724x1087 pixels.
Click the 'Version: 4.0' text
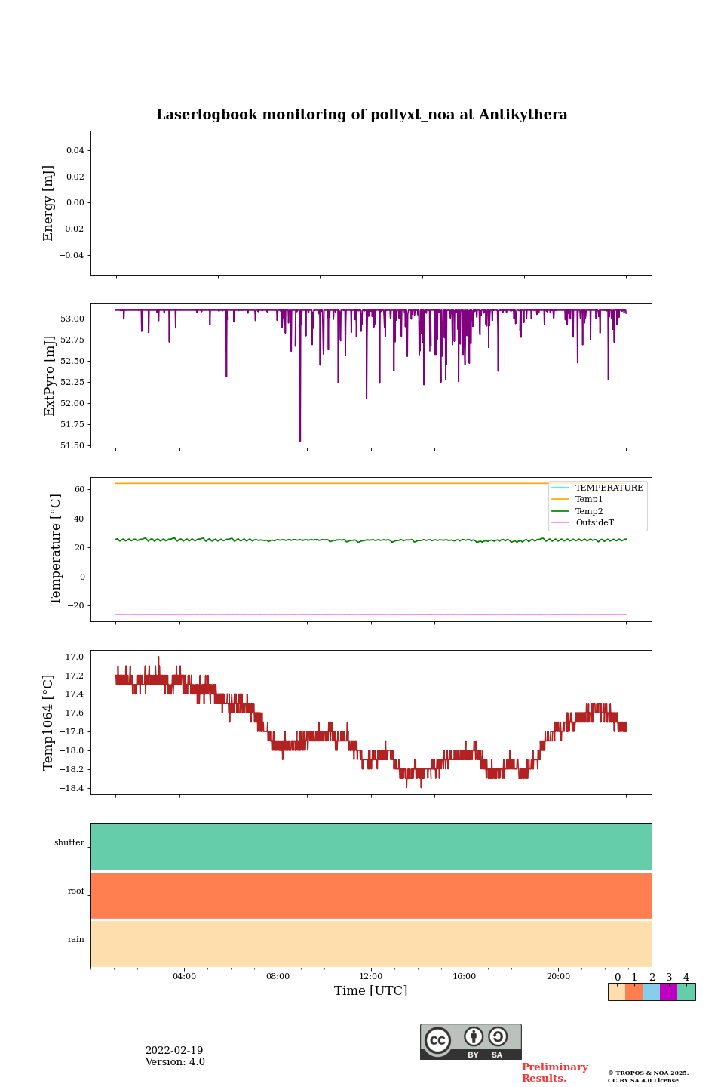click(x=175, y=1061)
